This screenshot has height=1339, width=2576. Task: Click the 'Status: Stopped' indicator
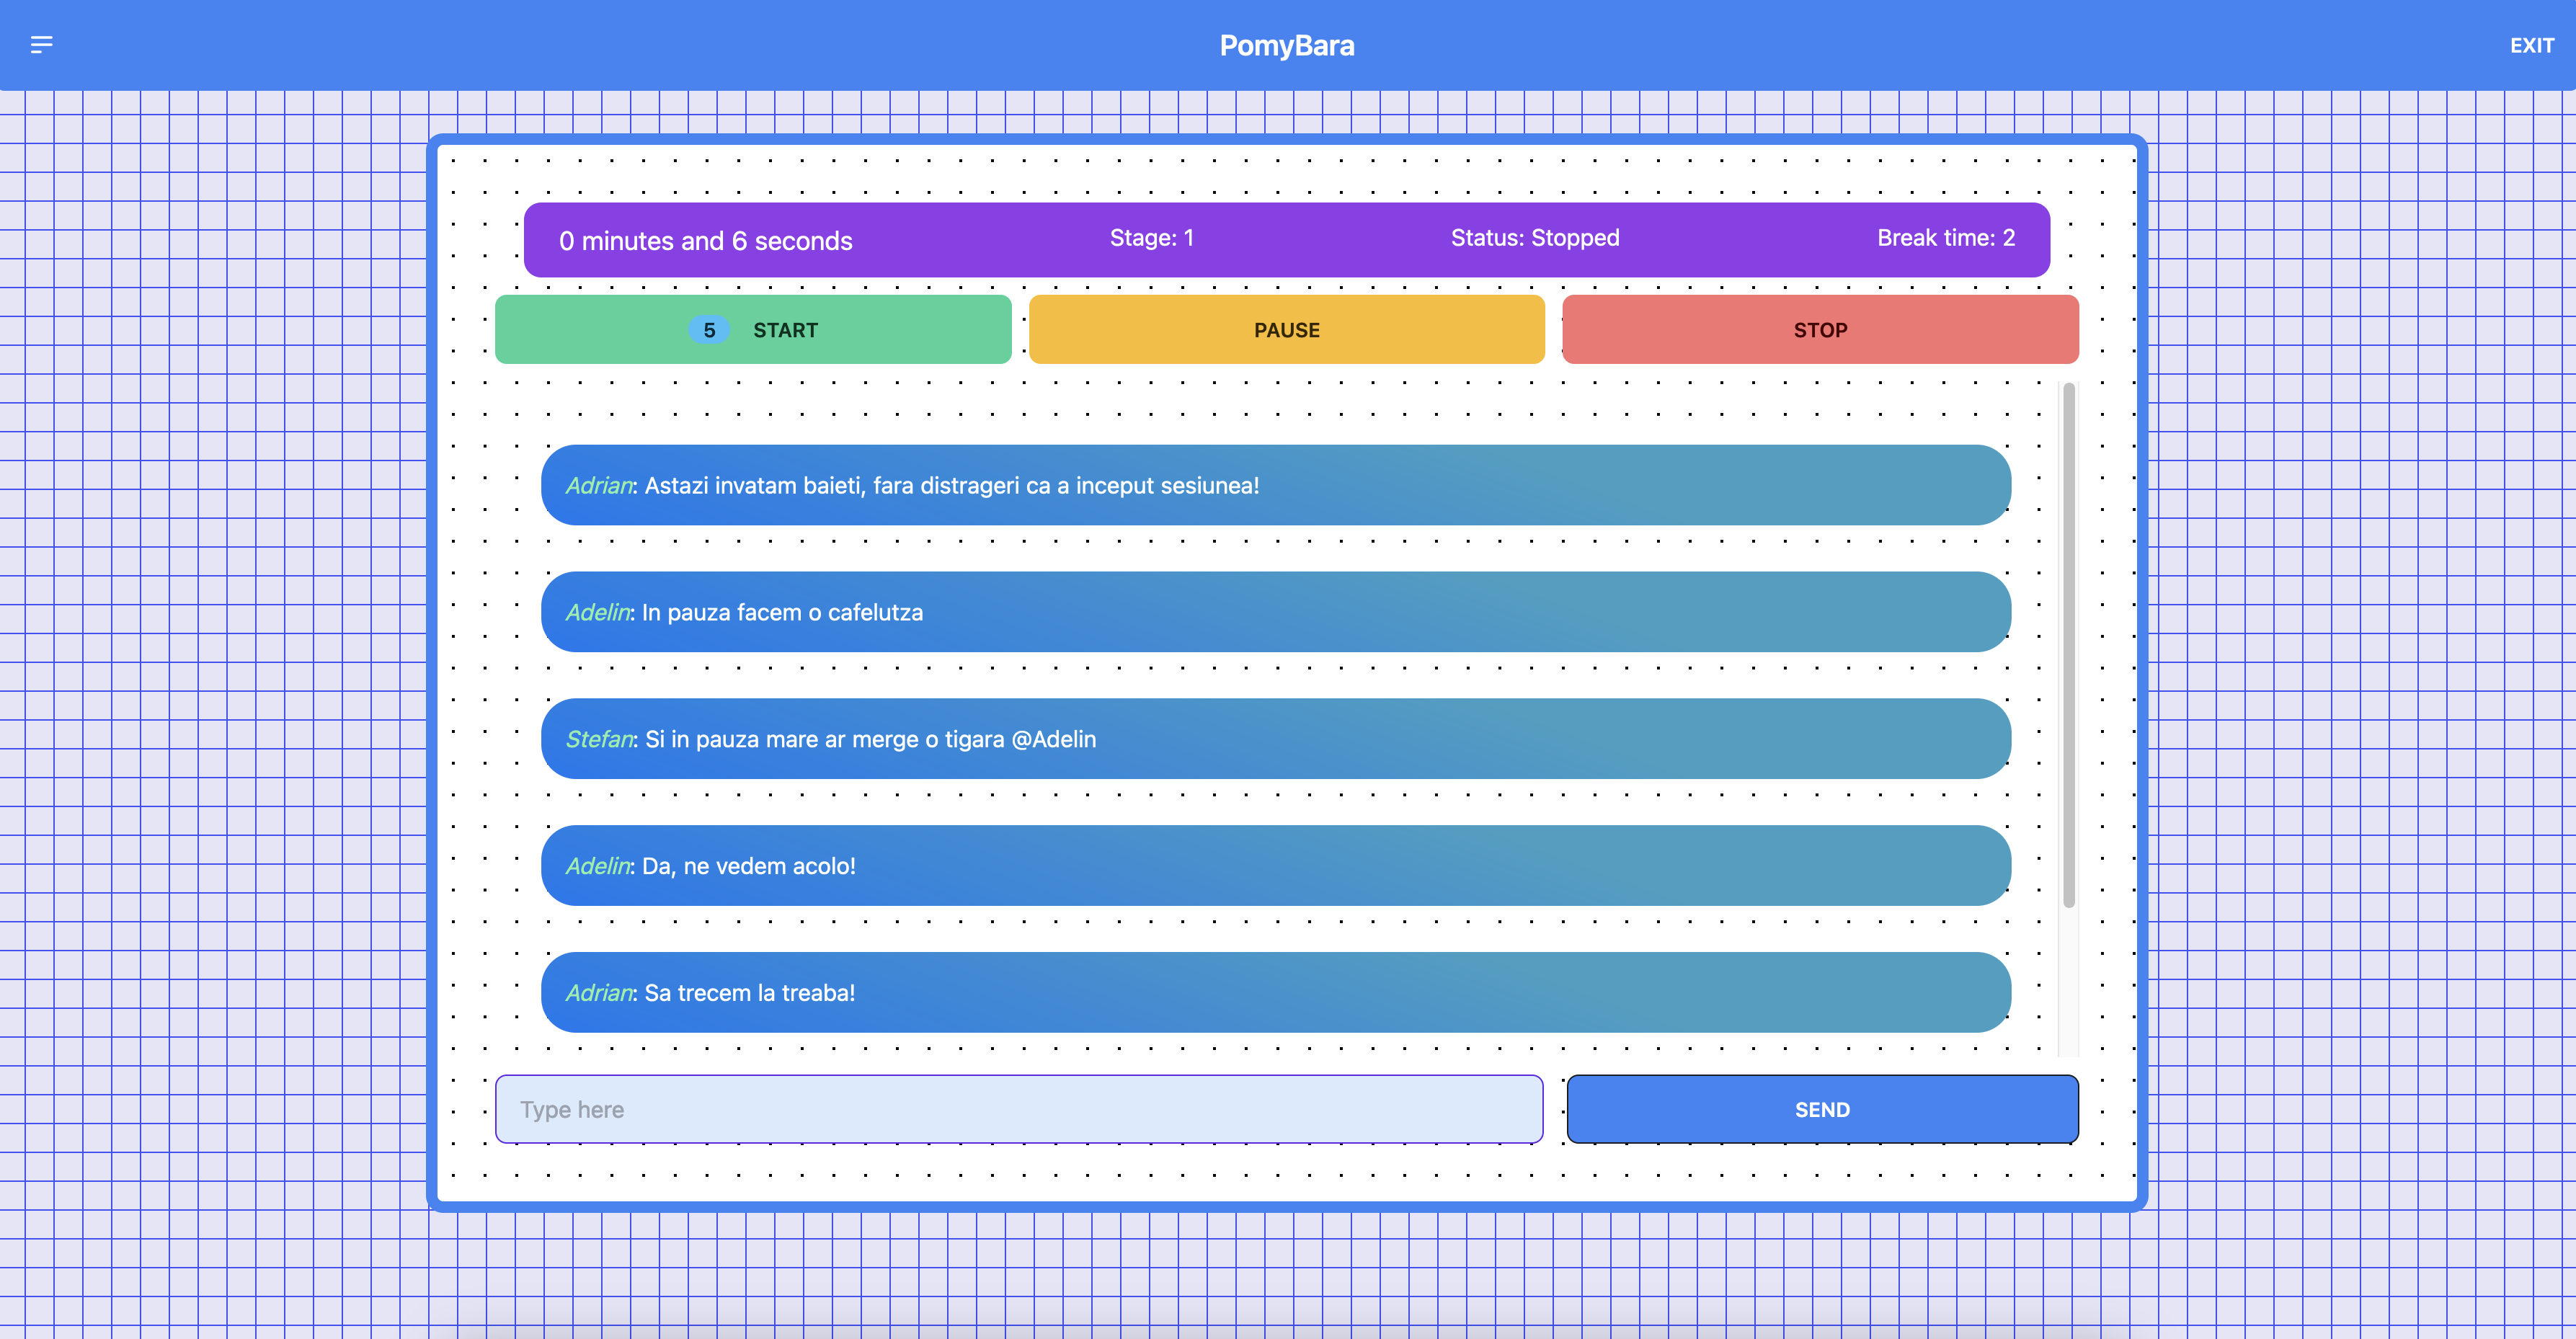click(x=1535, y=238)
